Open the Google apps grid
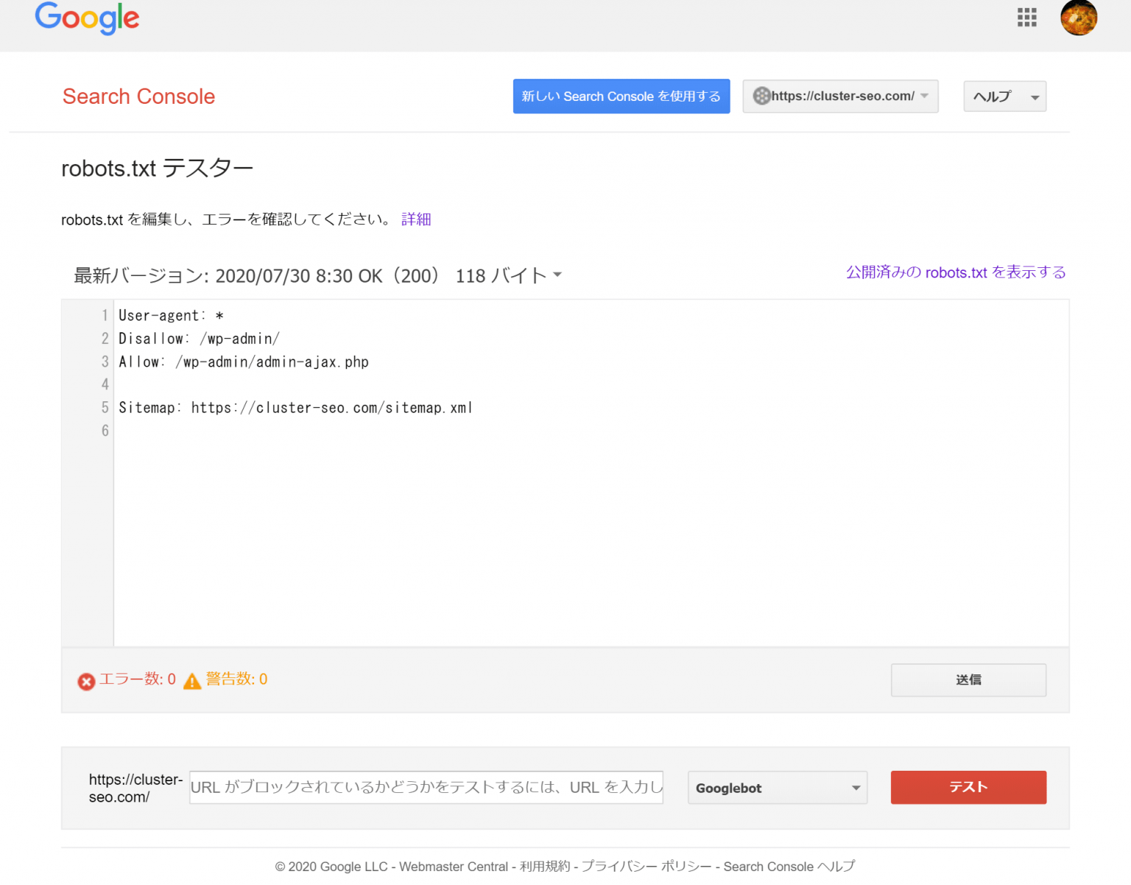This screenshot has width=1131, height=885. pyautogui.click(x=1026, y=18)
